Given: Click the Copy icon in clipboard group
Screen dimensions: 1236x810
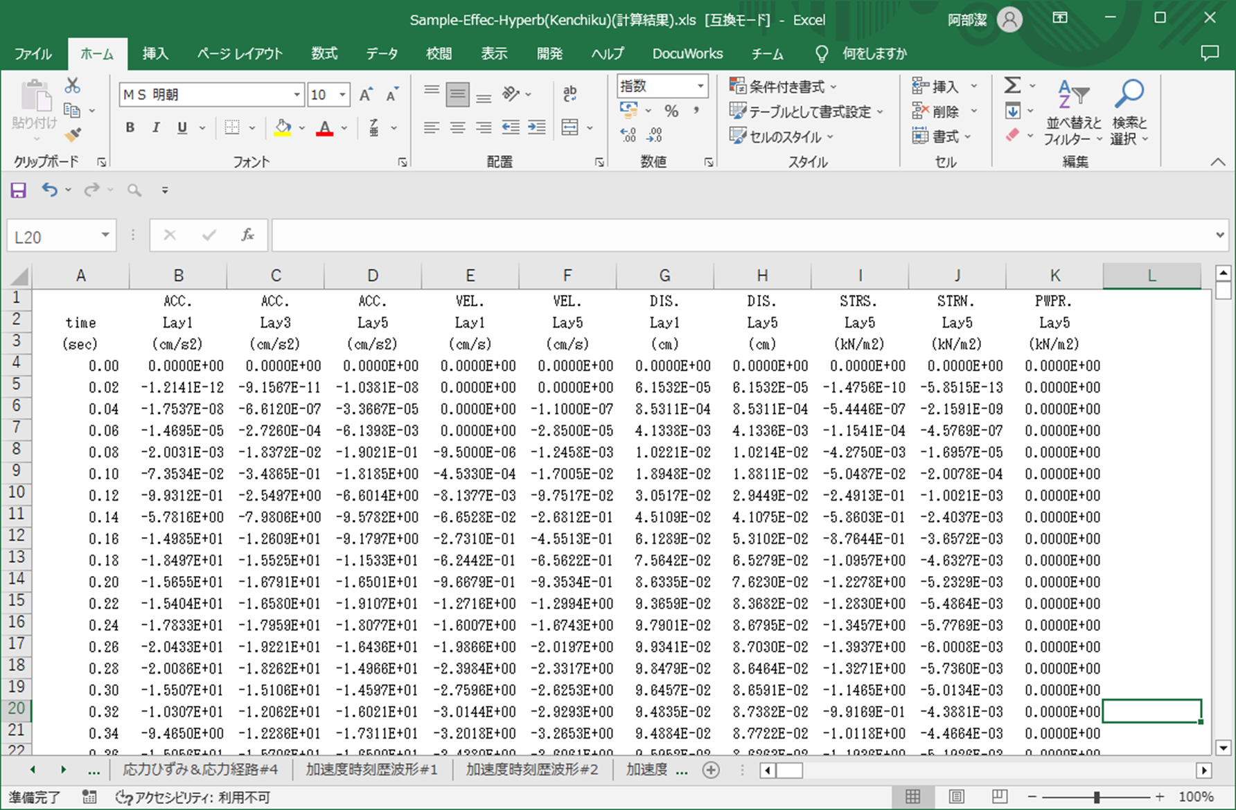Looking at the screenshot, I should point(72,110).
